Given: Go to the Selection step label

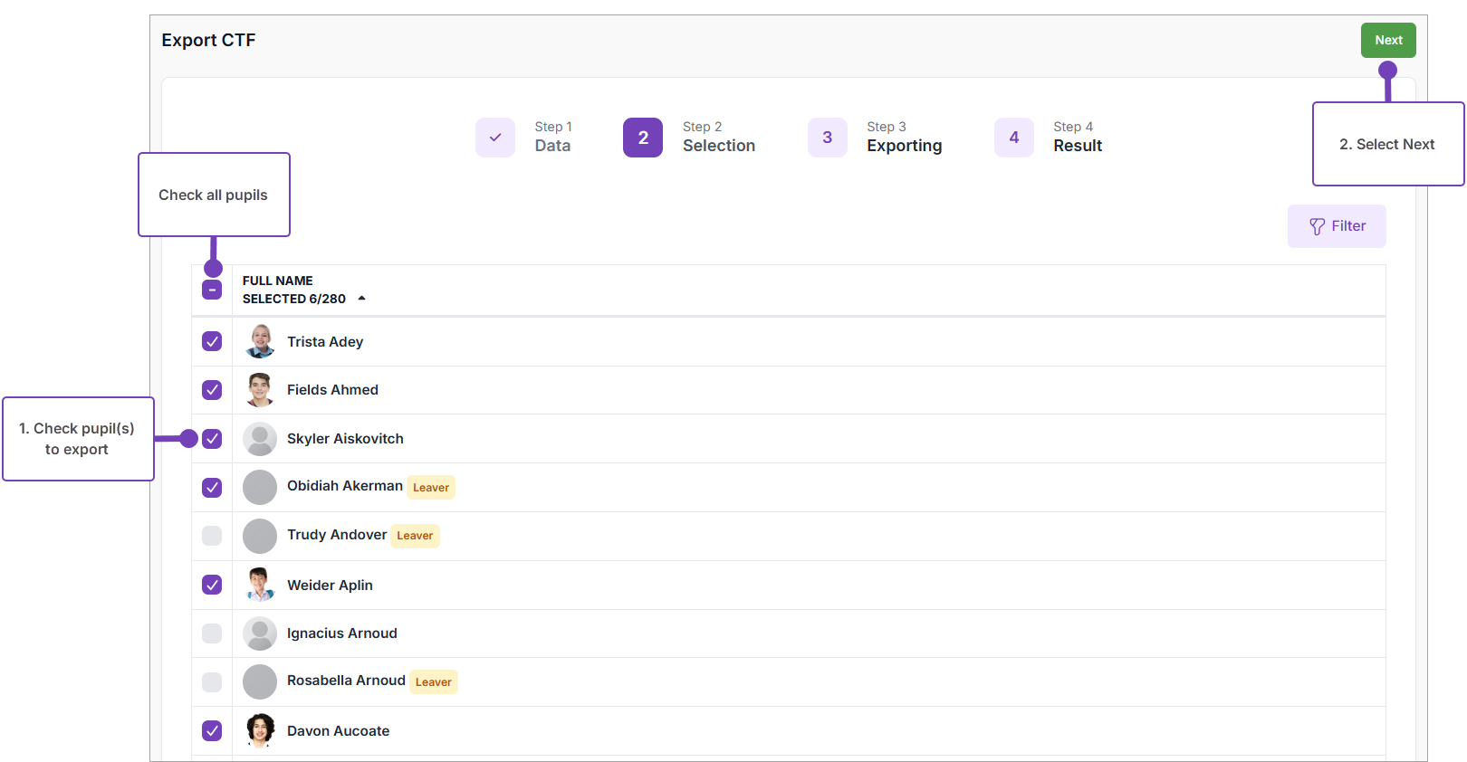Looking at the screenshot, I should 718,146.
